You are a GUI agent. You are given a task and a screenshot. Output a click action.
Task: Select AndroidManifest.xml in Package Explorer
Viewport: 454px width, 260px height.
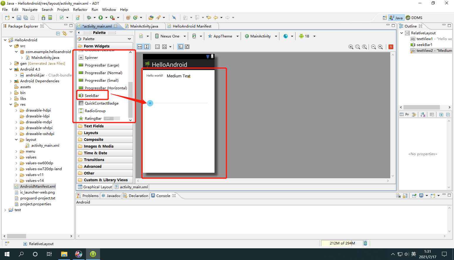click(x=35, y=186)
